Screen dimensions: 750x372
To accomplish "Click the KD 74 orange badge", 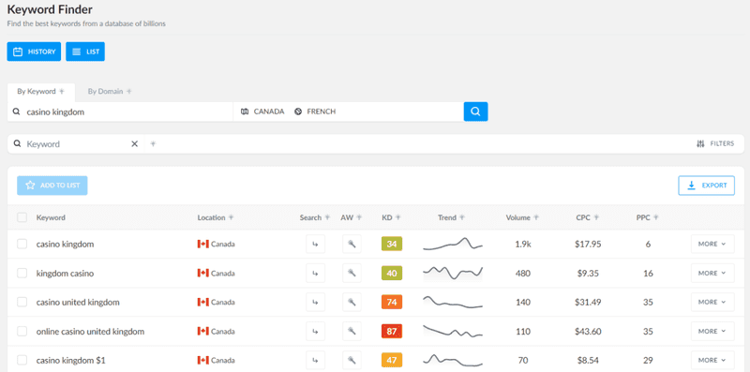I will coord(392,302).
